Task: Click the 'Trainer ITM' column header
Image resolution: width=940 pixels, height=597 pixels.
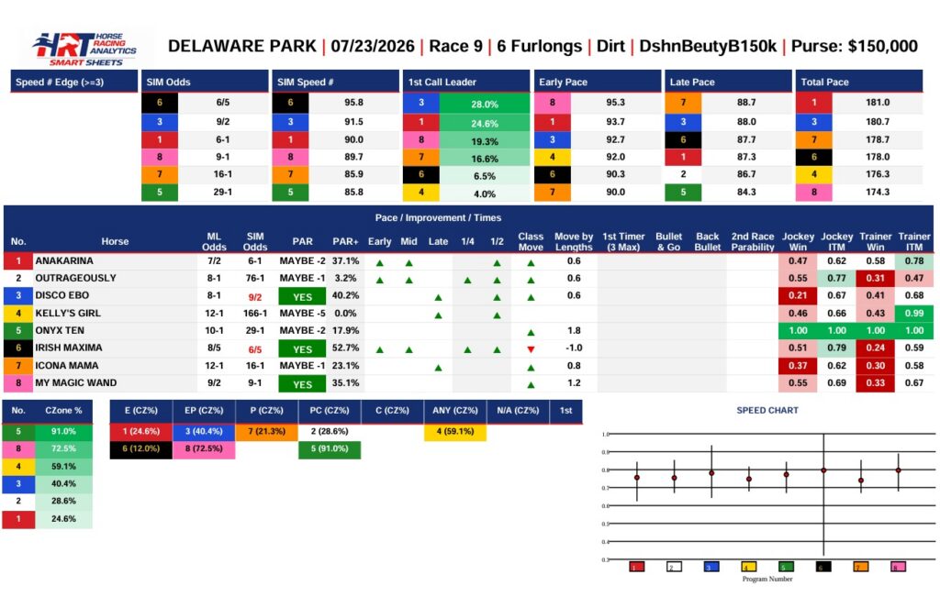Action: click(x=914, y=241)
